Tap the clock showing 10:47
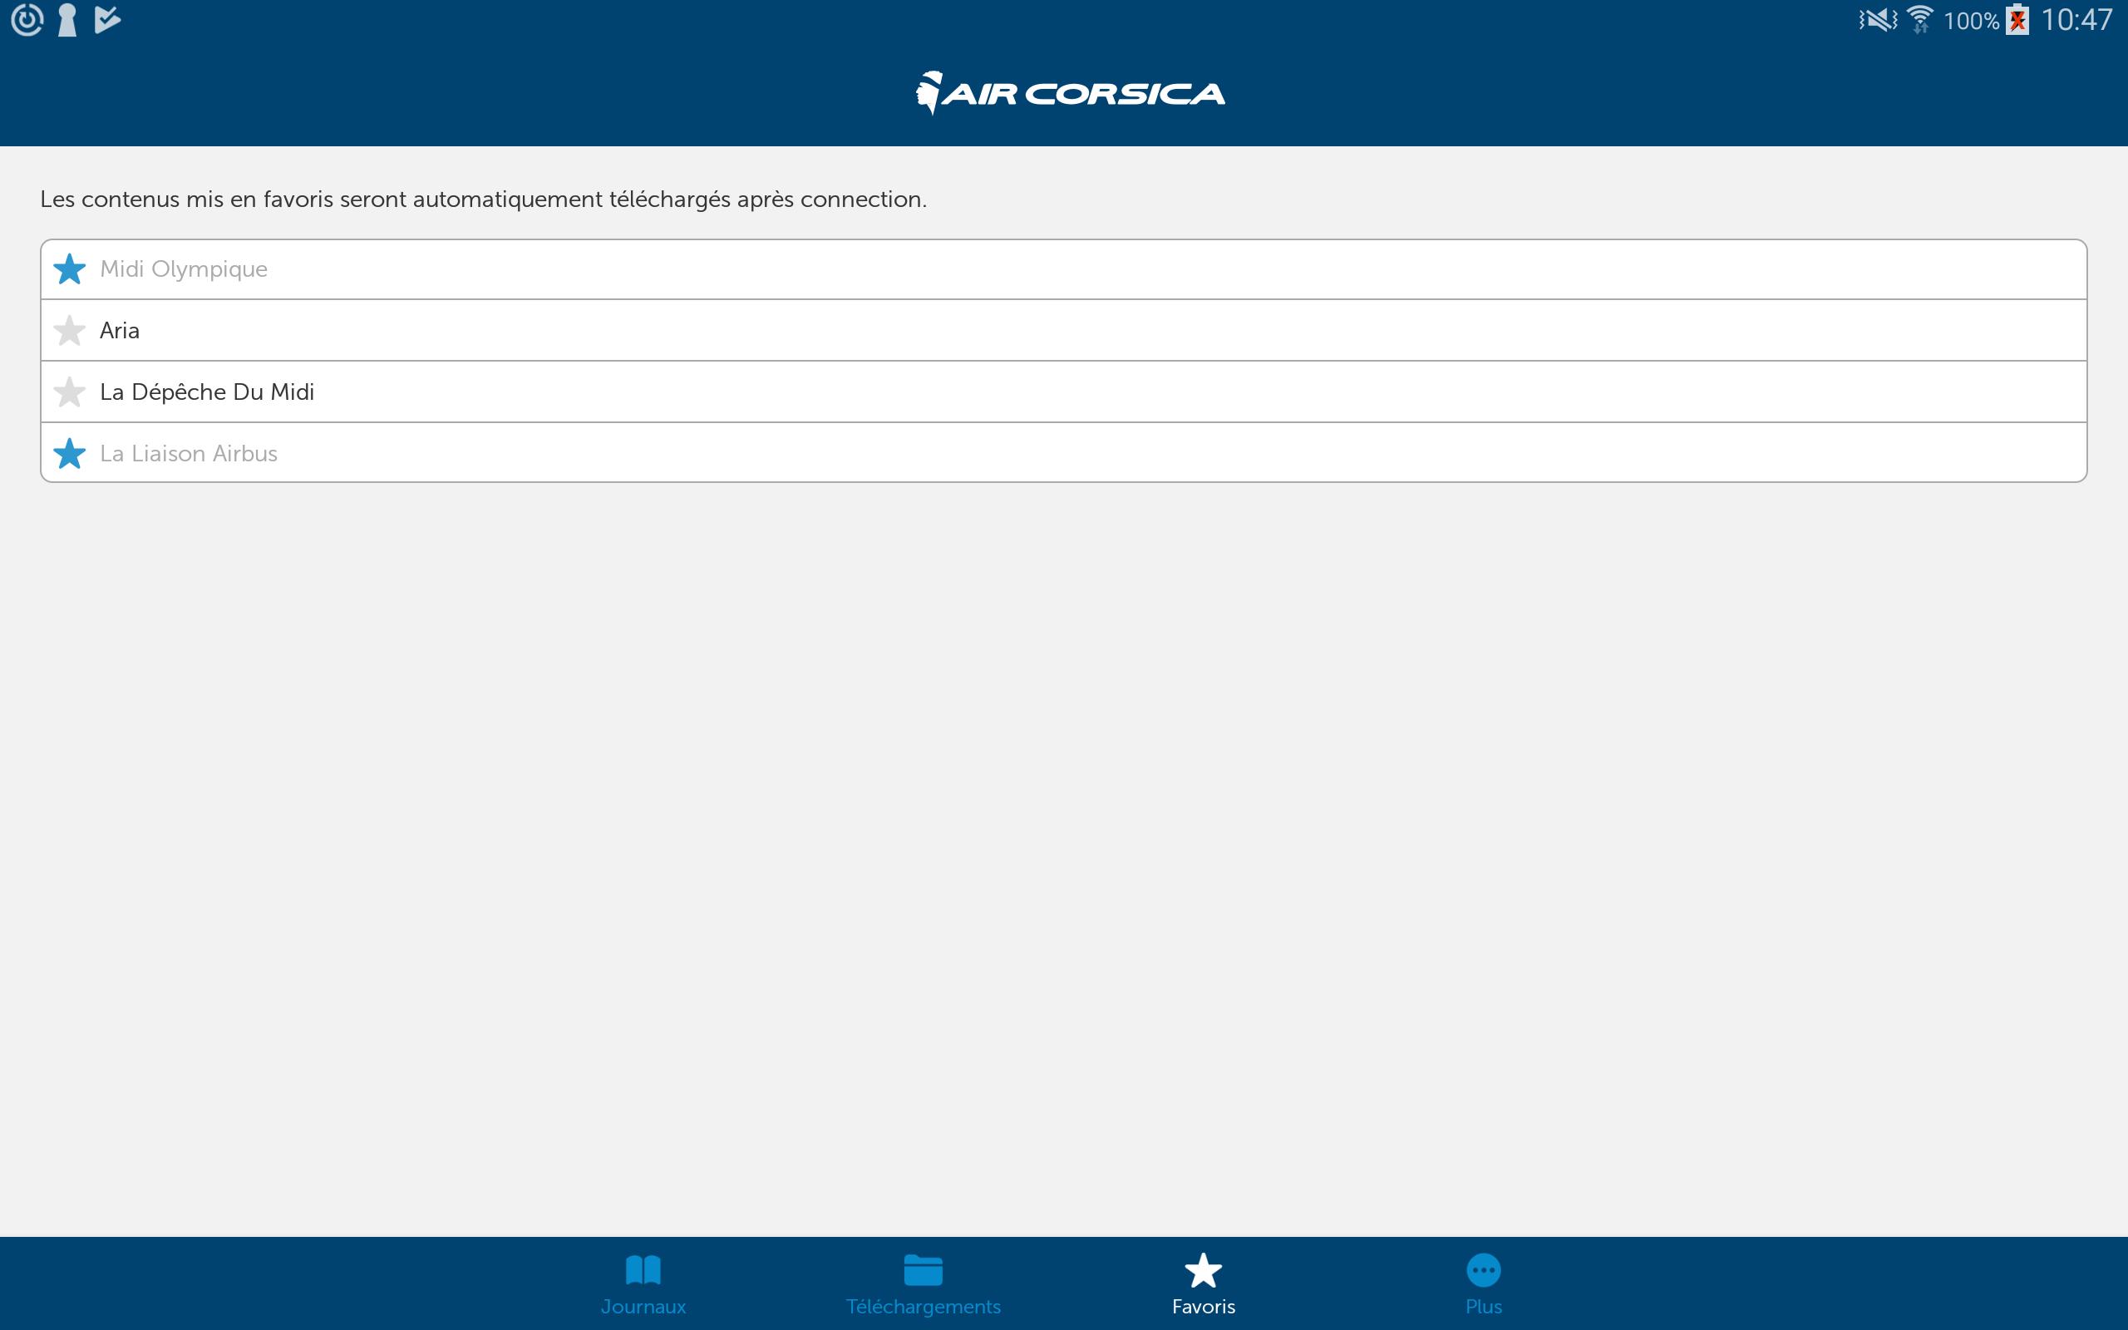Viewport: 2128px width, 1330px height. [x=2076, y=19]
